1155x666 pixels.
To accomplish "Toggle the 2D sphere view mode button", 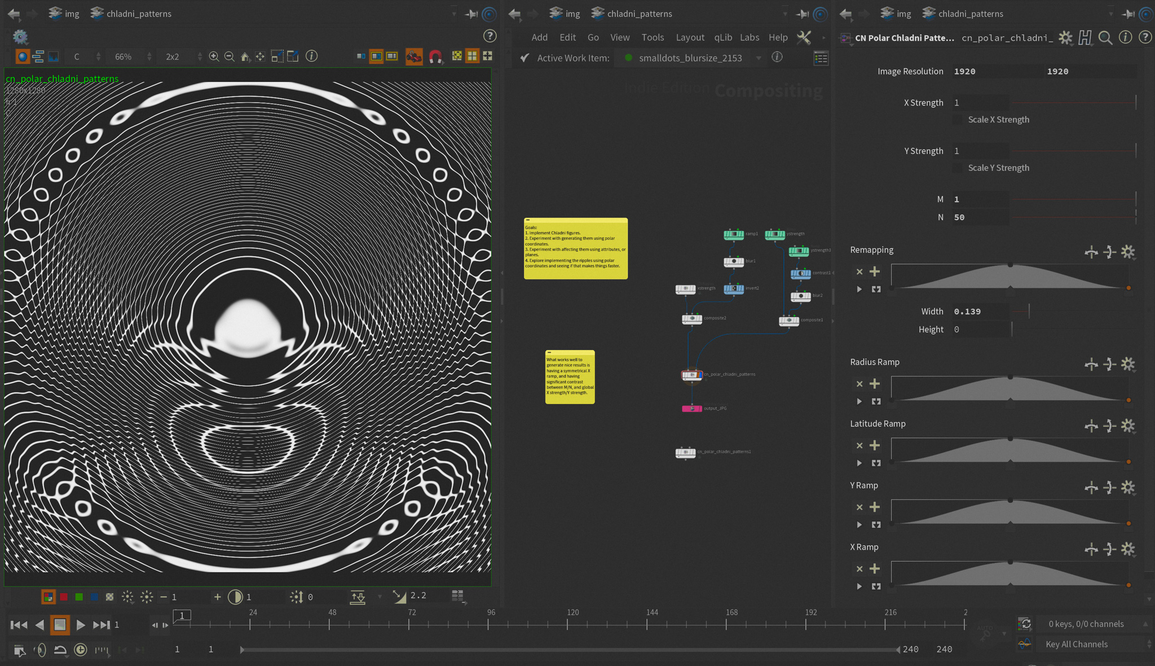I will [x=23, y=56].
